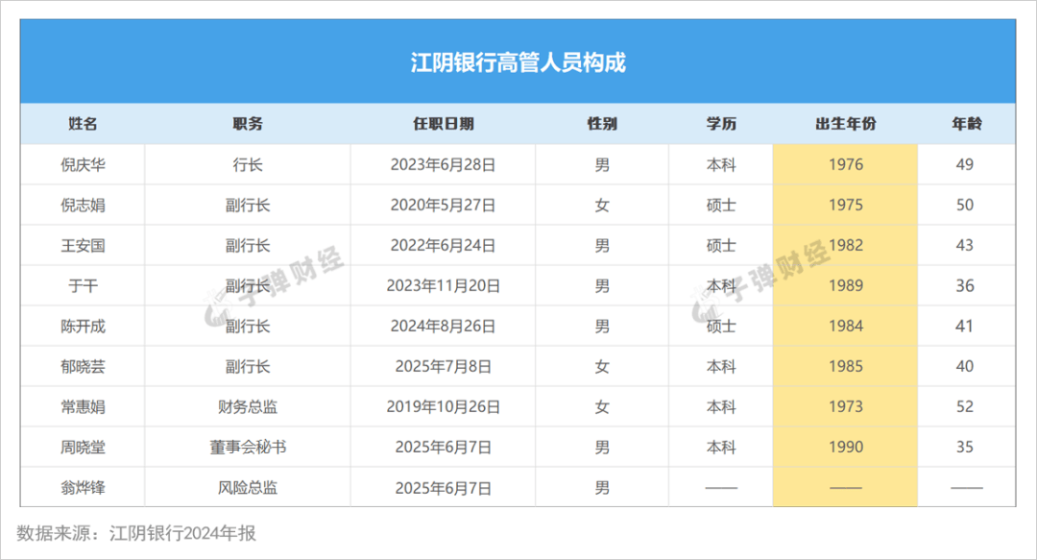Image resolution: width=1037 pixels, height=560 pixels.
Task: Click birth year 1989 in 于干's row
Action: (x=845, y=285)
